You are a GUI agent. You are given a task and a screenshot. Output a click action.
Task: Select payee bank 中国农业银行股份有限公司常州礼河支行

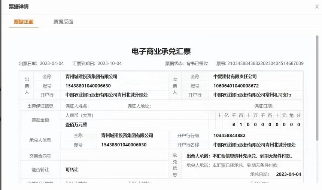click(x=252, y=95)
